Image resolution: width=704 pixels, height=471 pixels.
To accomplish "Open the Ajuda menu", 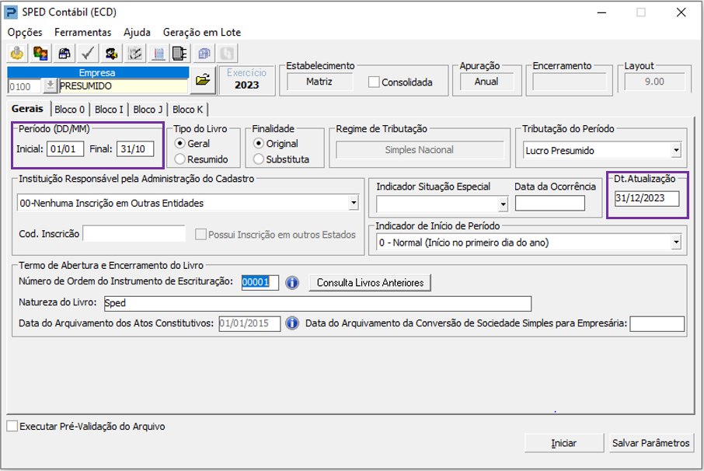I will pyautogui.click(x=137, y=33).
